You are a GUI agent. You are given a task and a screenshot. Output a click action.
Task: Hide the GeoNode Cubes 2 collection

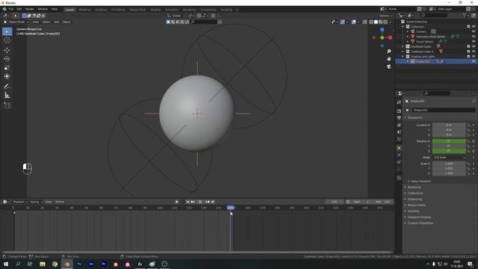(474, 52)
